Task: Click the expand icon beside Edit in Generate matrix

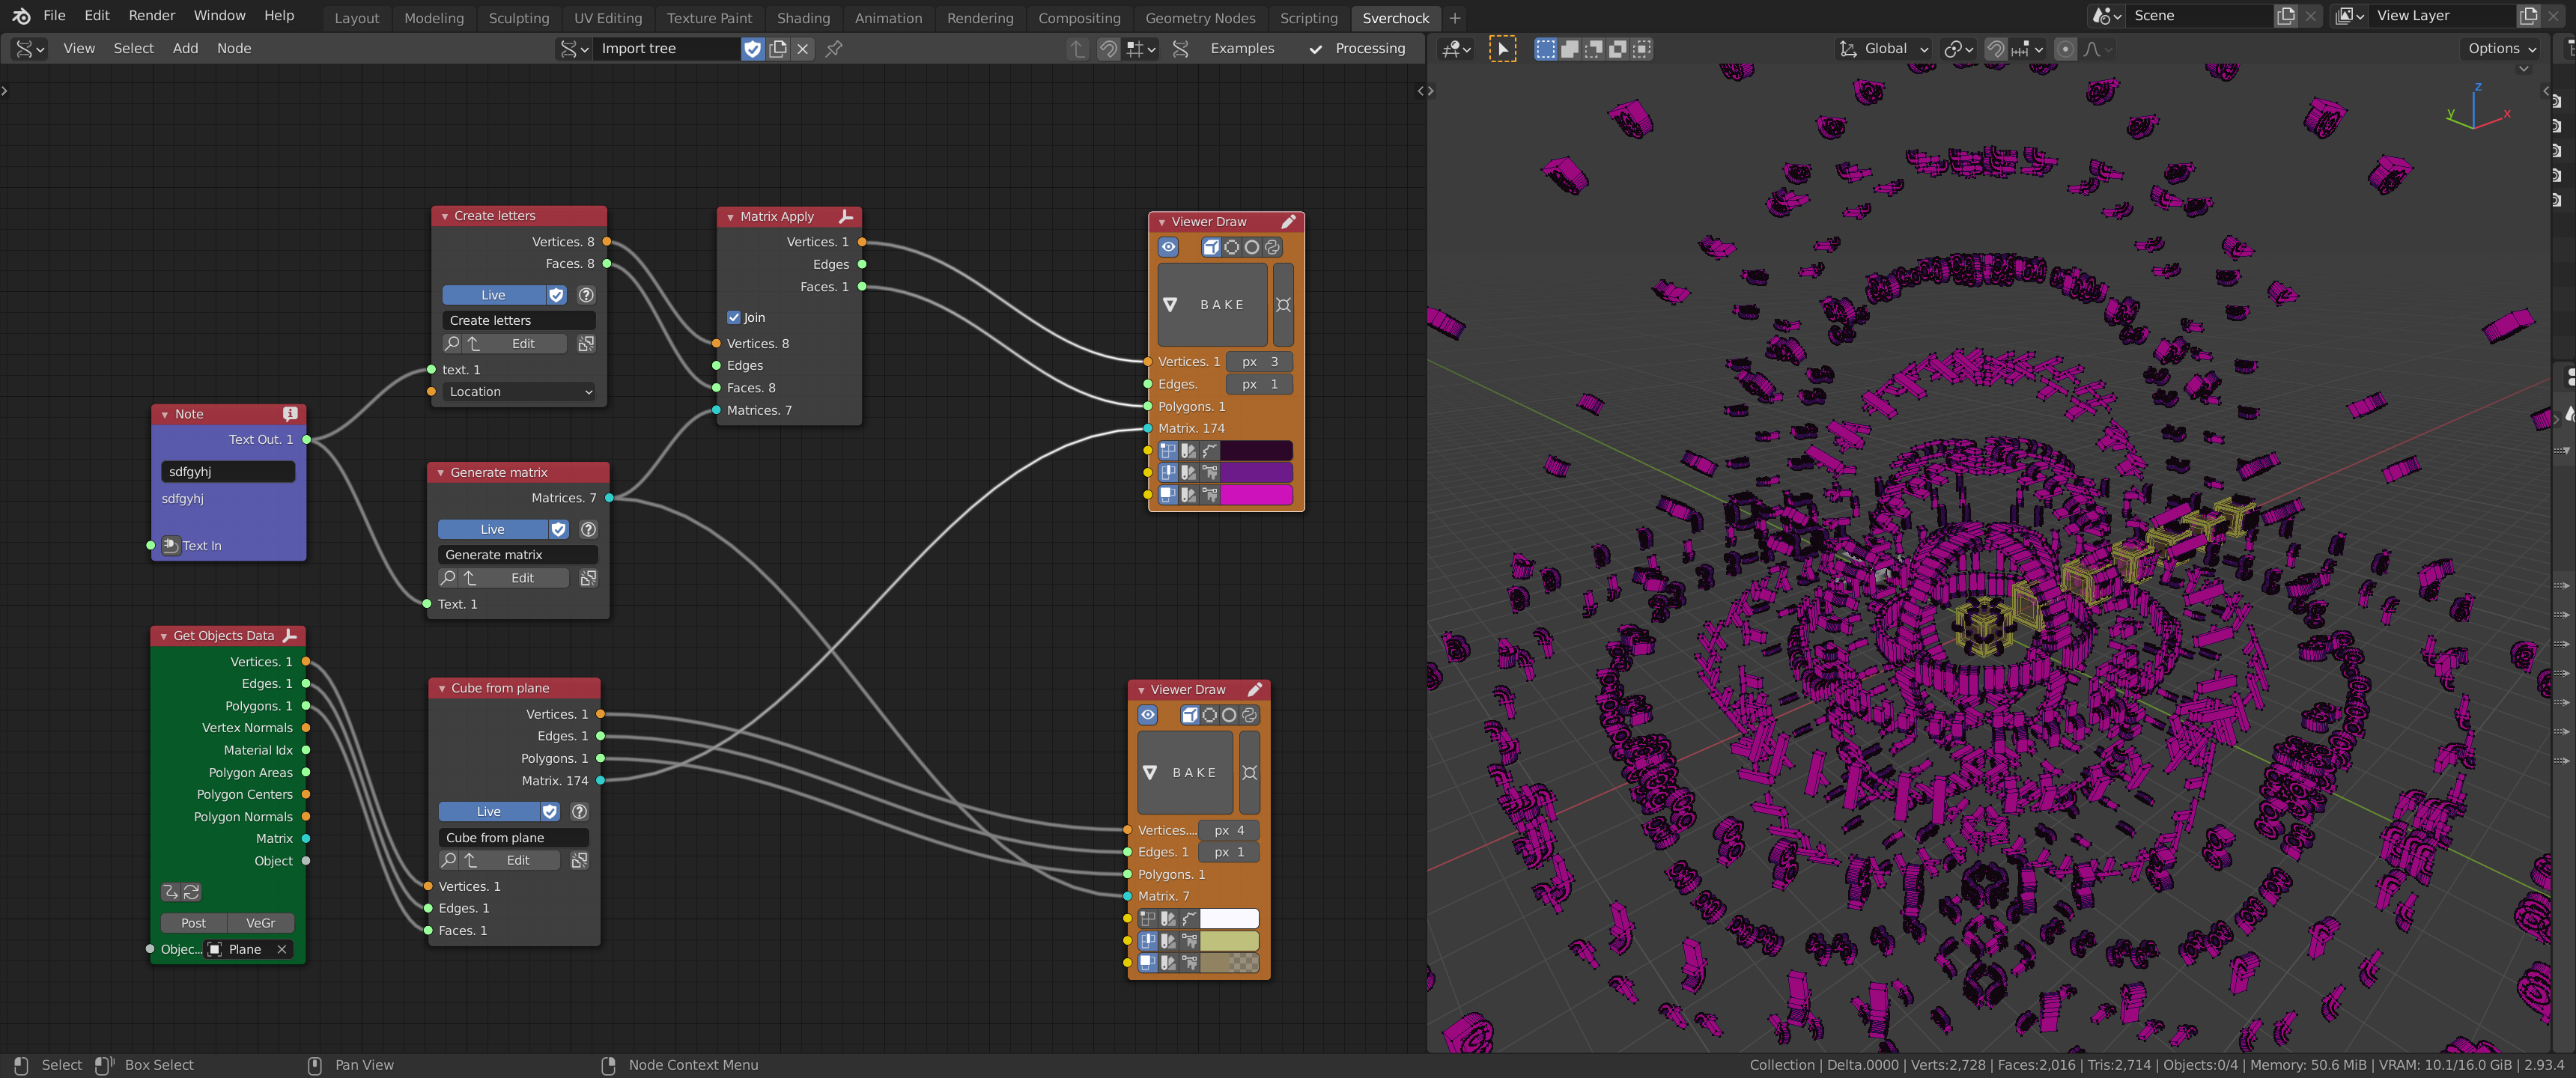Action: pos(588,578)
